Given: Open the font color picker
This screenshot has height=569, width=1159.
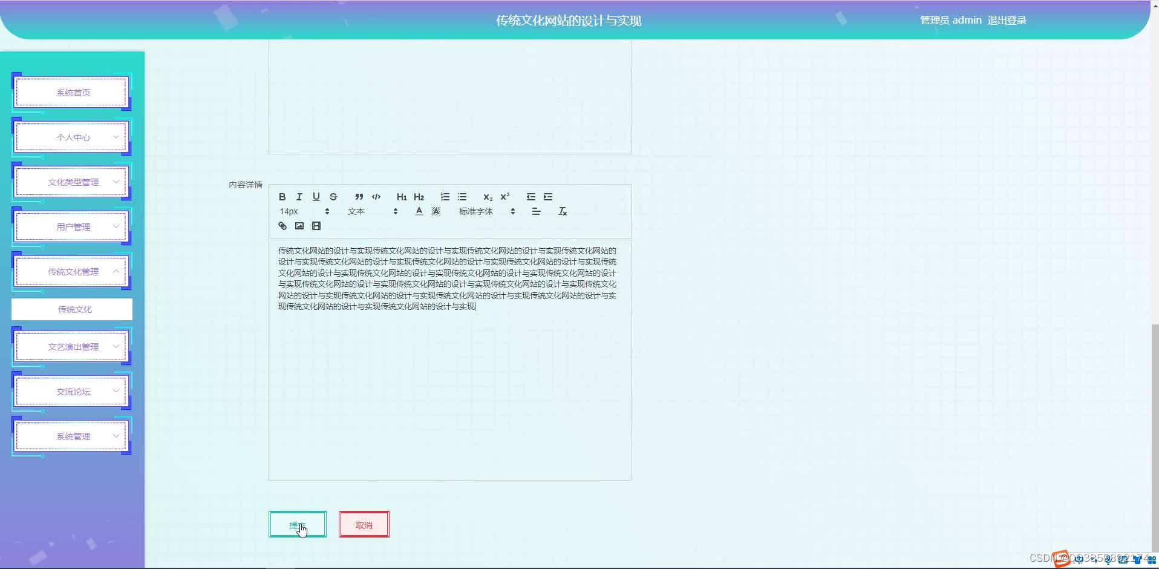Looking at the screenshot, I should [x=419, y=211].
